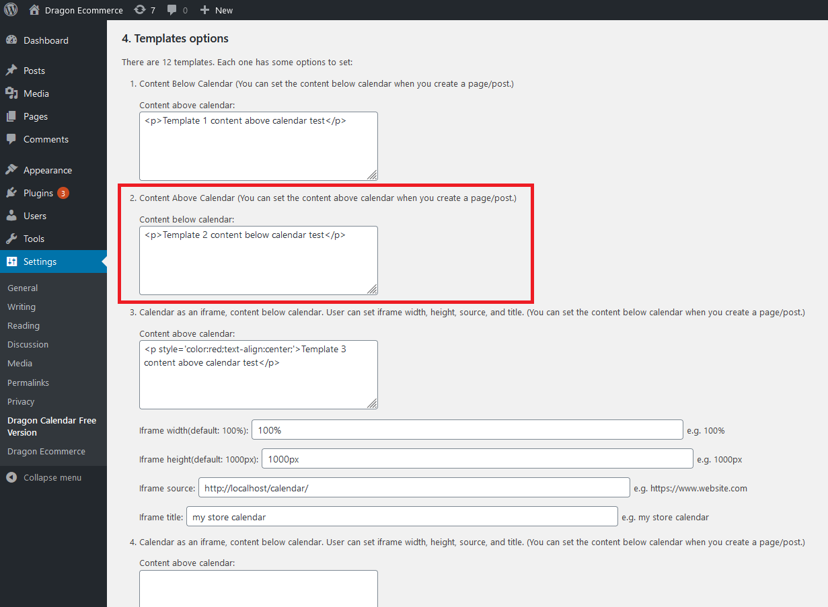This screenshot has width=828, height=607.
Task: Click Template 4 content above calendar textarea
Action: (x=258, y=588)
